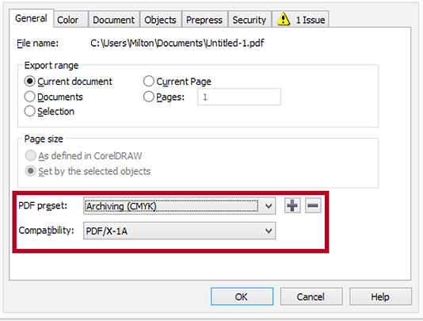
Task: Select the Selection export range option
Action: click(29, 111)
